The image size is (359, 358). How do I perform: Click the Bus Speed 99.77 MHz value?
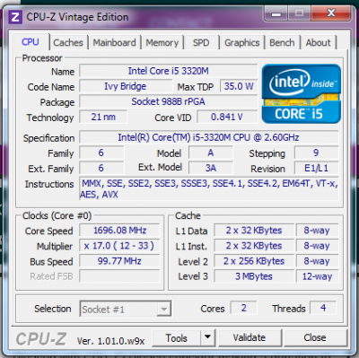[119, 261]
